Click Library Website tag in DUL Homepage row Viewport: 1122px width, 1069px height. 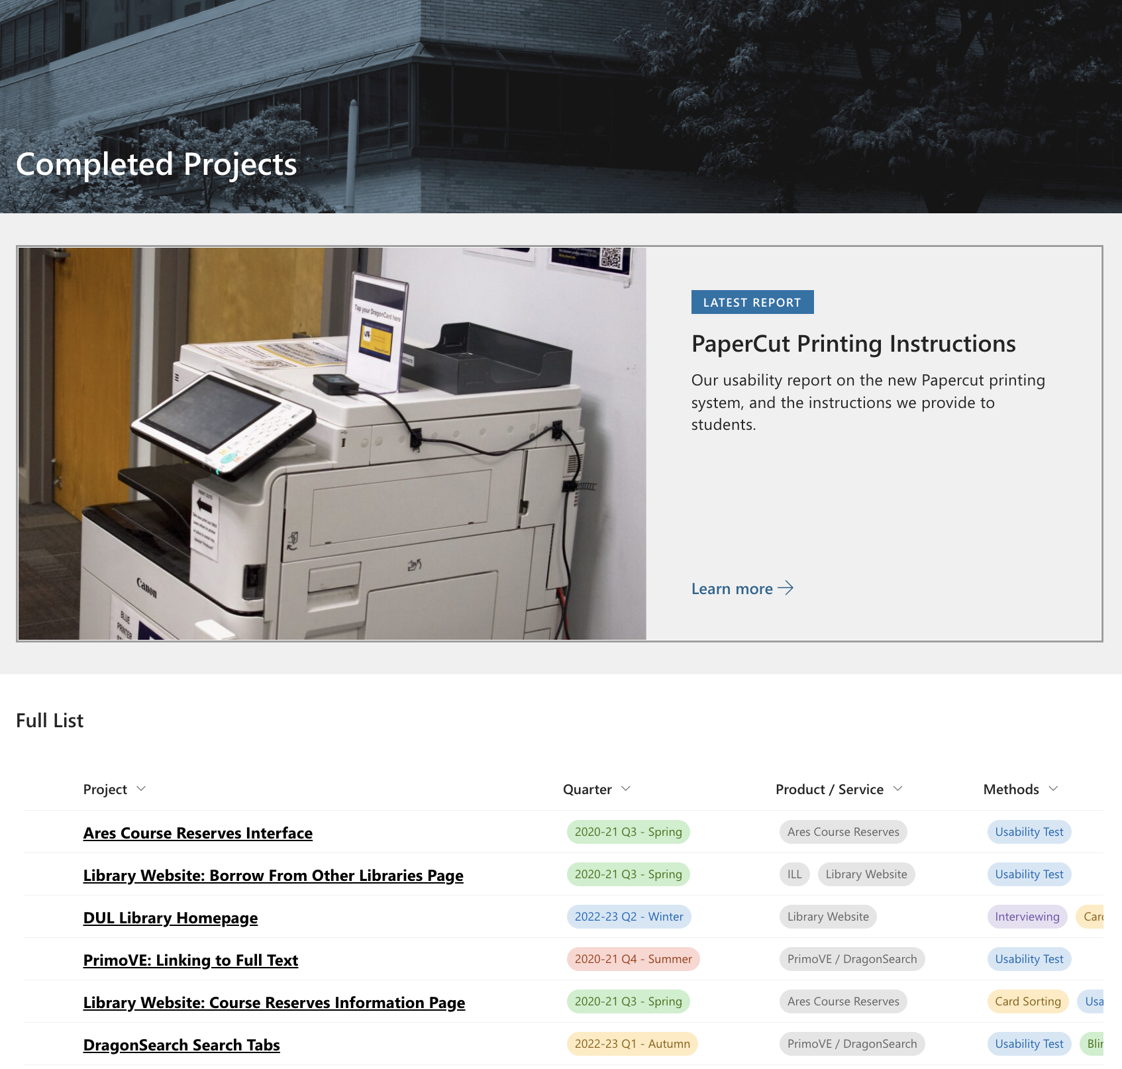(828, 917)
